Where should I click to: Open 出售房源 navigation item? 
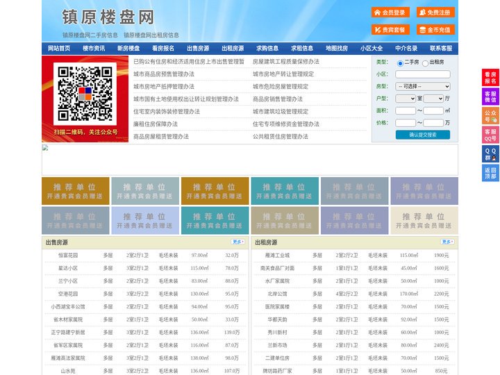(198, 49)
